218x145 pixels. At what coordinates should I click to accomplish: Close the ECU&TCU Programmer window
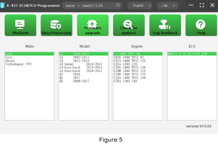(x=212, y=5)
